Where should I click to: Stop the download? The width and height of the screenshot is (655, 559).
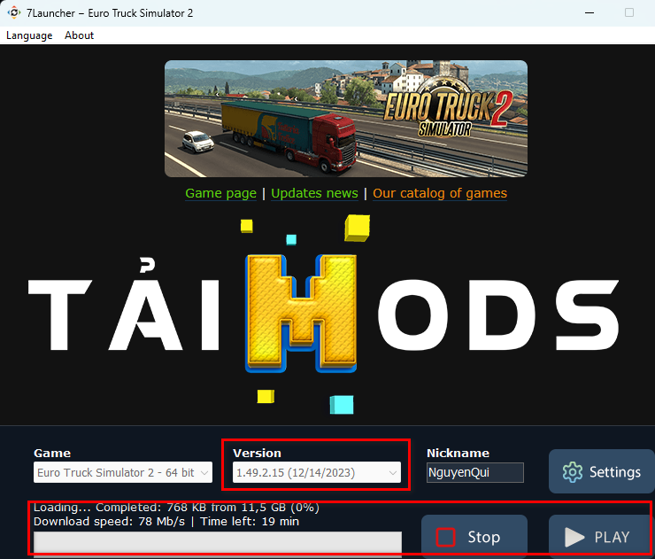click(474, 537)
